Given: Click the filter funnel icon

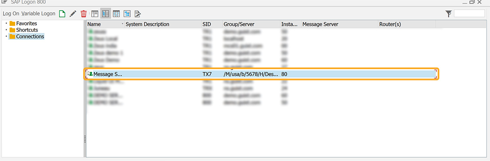Looking at the screenshot, I should tap(449, 14).
